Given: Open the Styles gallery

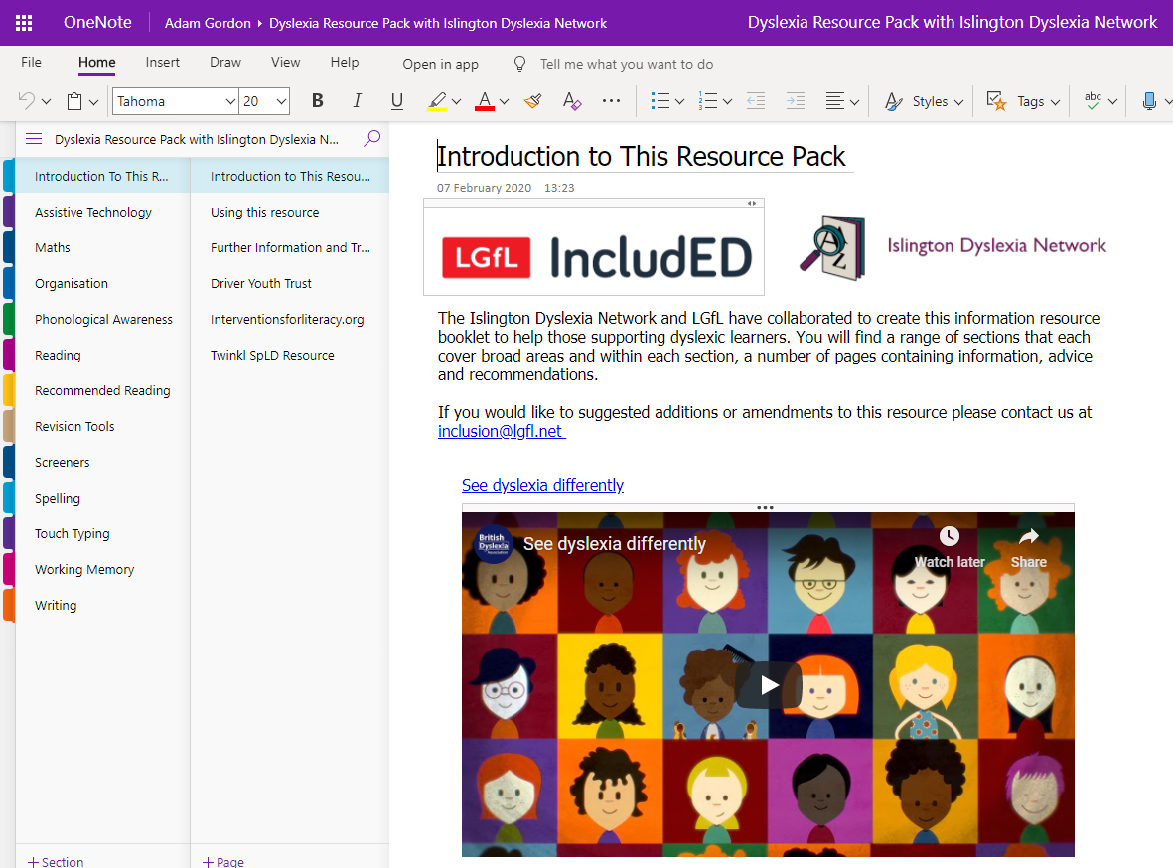Looking at the screenshot, I should [924, 101].
